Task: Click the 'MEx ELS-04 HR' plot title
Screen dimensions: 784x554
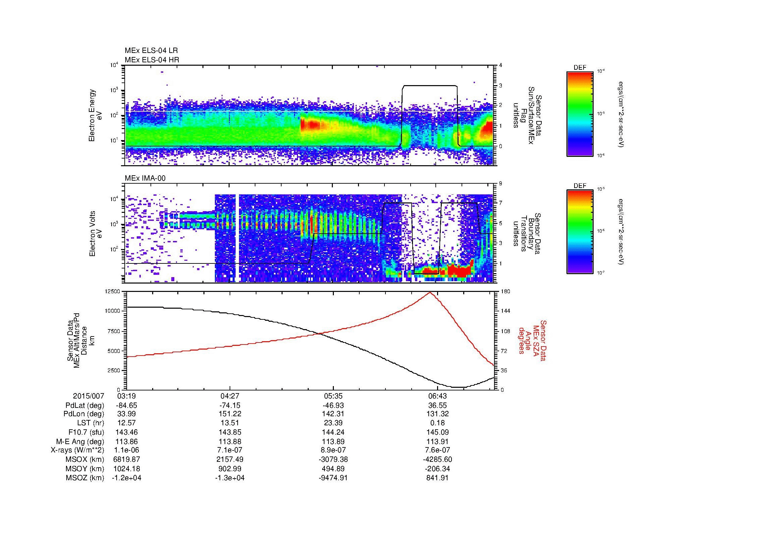Action: (152, 60)
